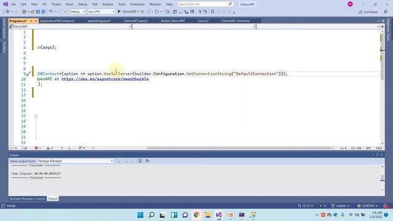The height and width of the screenshot is (221, 393).
Task: Click the bookmark icon in toolbar
Action: (x=212, y=12)
